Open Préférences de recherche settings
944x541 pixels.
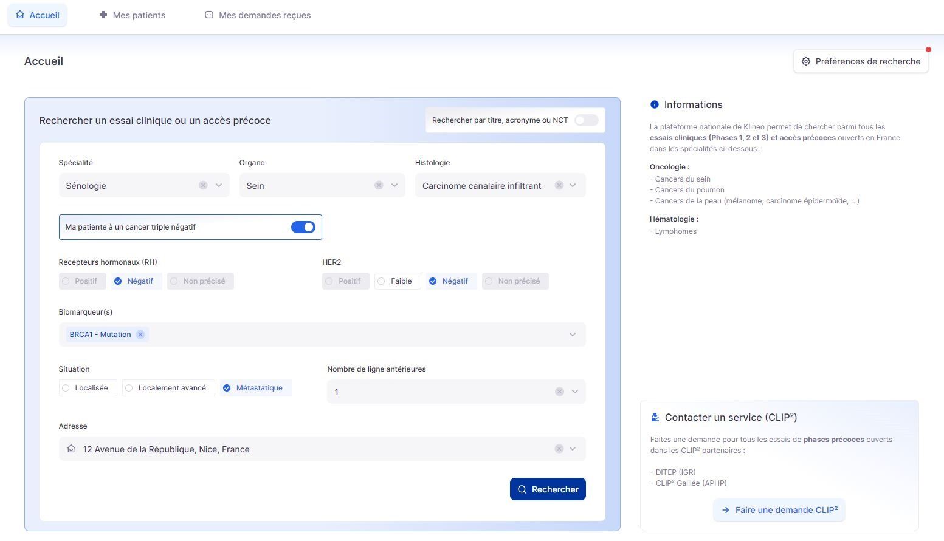[x=860, y=61]
